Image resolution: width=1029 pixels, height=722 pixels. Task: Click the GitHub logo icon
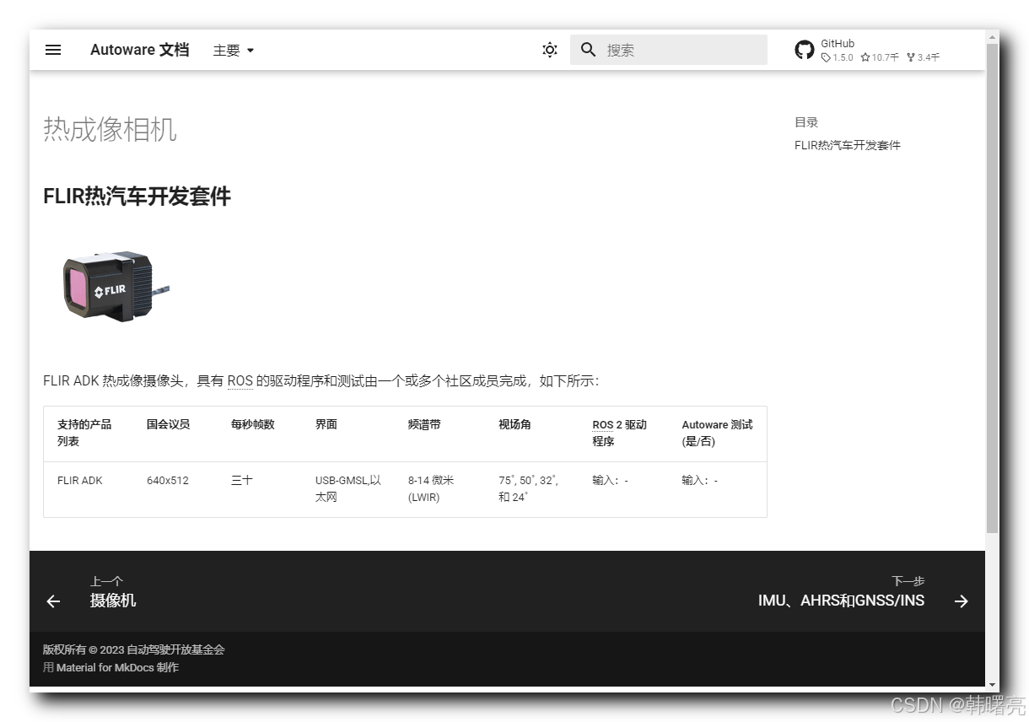(x=805, y=50)
